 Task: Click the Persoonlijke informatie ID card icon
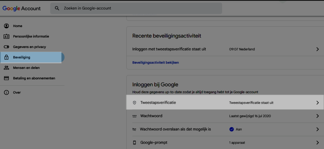coord(7,37)
